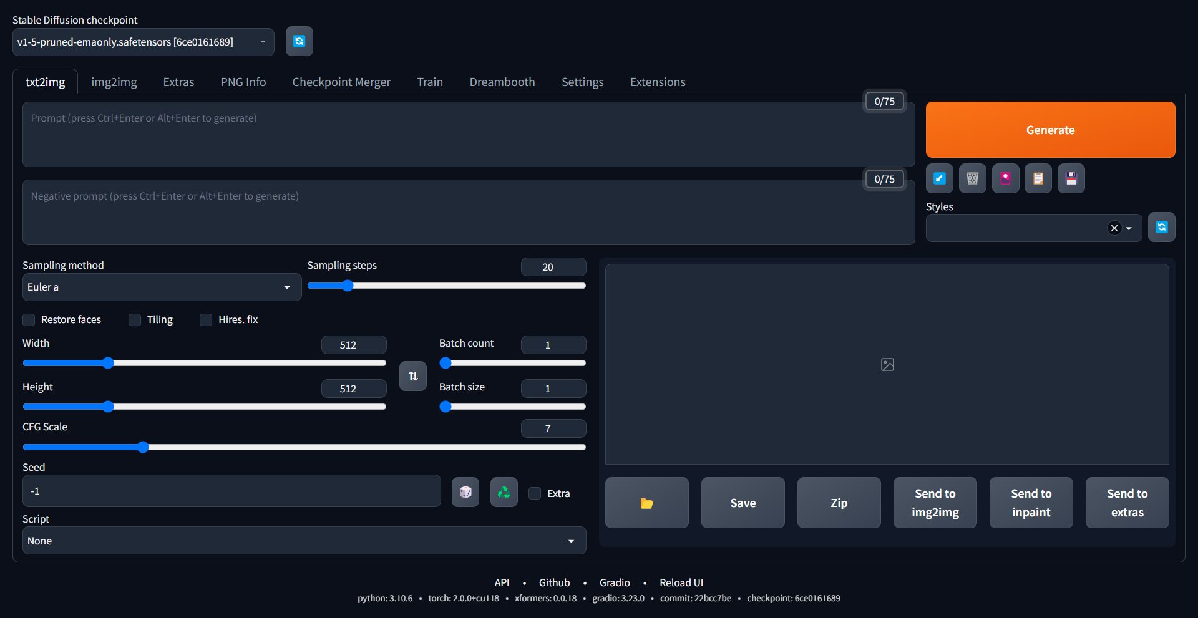Viewport: 1198px width, 618px height.
Task: Check the Extra seed options box
Action: click(x=534, y=493)
